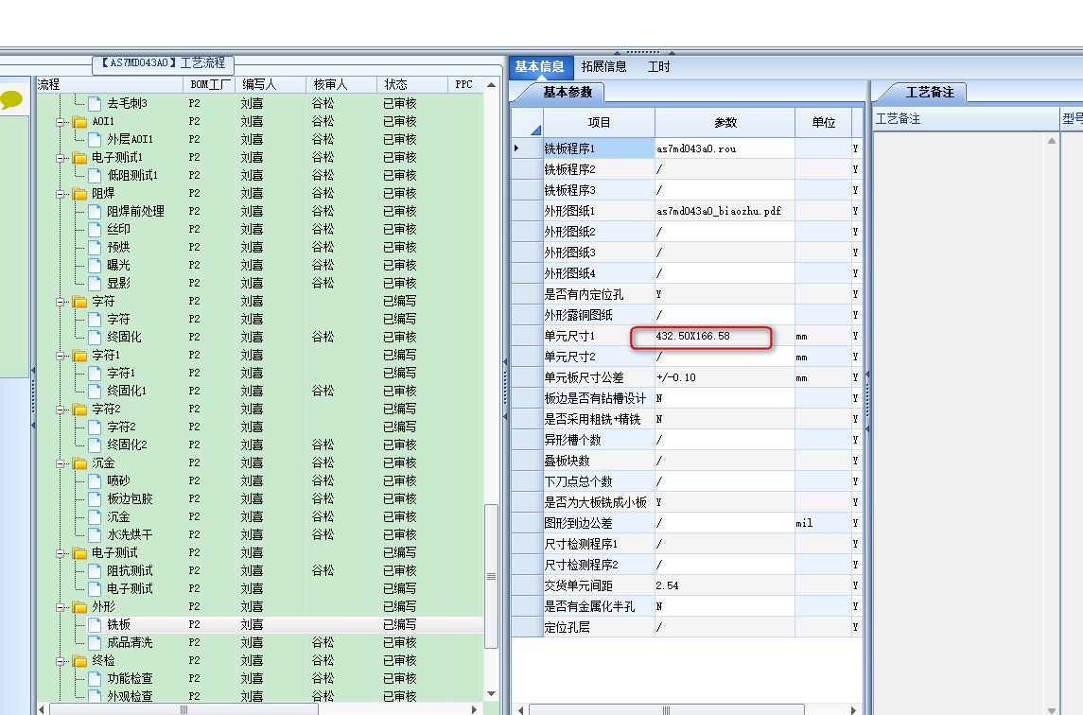Switch to the 基本信息 tab
The height and width of the screenshot is (715, 1083).
541,66
